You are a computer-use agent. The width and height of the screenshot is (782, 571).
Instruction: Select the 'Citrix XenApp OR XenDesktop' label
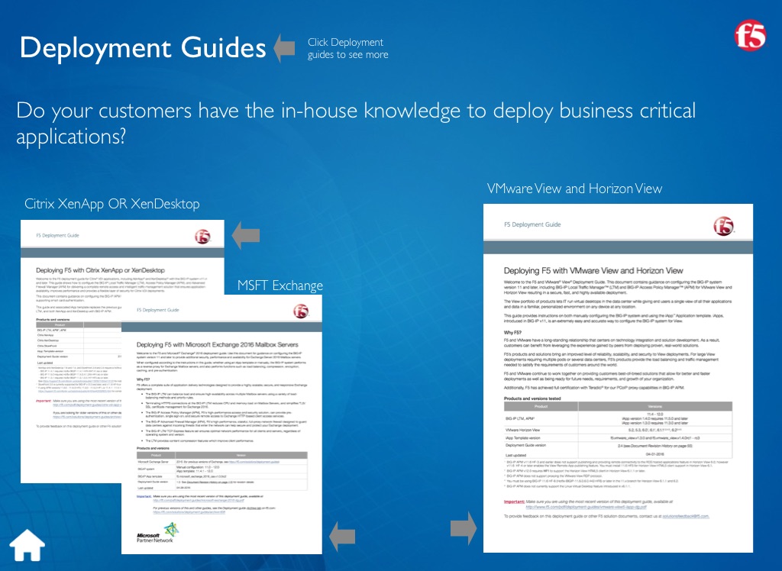(112, 204)
